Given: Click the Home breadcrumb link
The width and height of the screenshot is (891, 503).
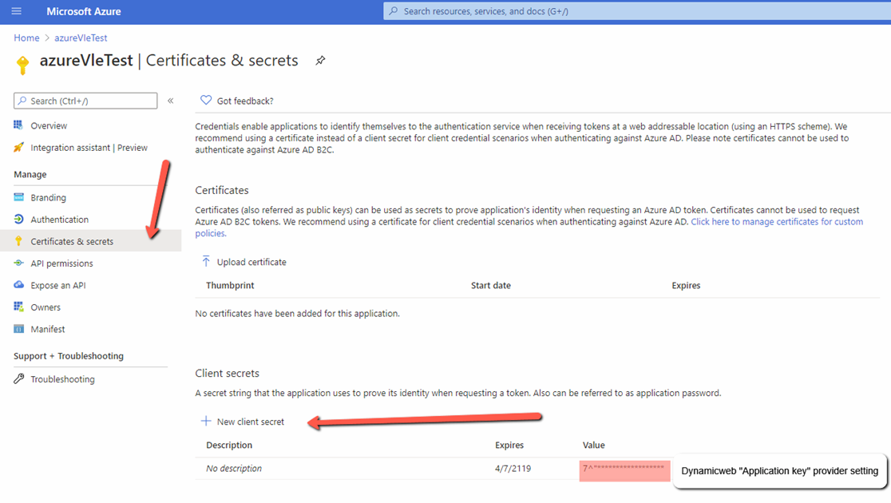Looking at the screenshot, I should (26, 38).
